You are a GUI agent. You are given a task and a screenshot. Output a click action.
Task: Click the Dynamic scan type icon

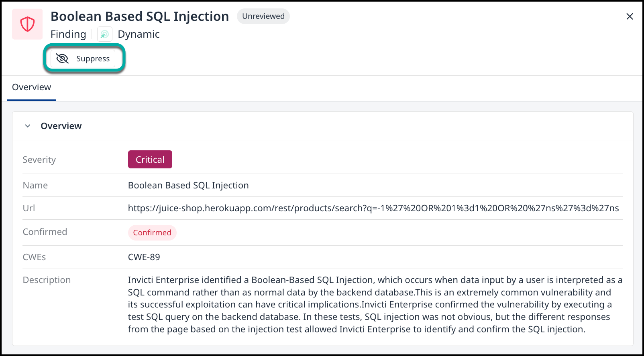(x=104, y=34)
